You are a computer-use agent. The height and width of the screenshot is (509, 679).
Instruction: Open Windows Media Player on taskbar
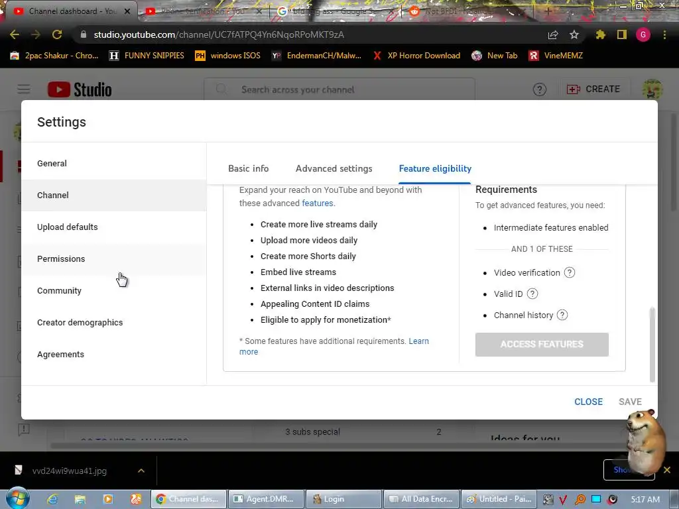(x=108, y=499)
